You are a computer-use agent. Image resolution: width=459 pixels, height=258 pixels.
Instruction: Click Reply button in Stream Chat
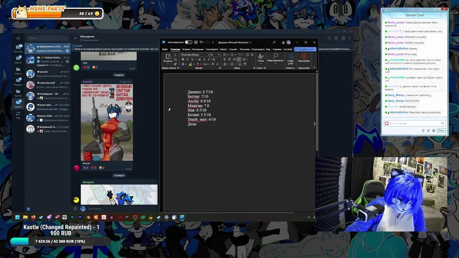click(x=441, y=130)
